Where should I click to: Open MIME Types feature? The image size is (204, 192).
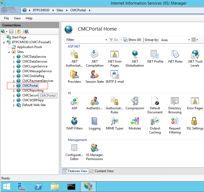coord(114,124)
